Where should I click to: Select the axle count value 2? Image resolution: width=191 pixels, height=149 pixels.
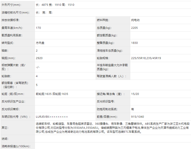37,51
